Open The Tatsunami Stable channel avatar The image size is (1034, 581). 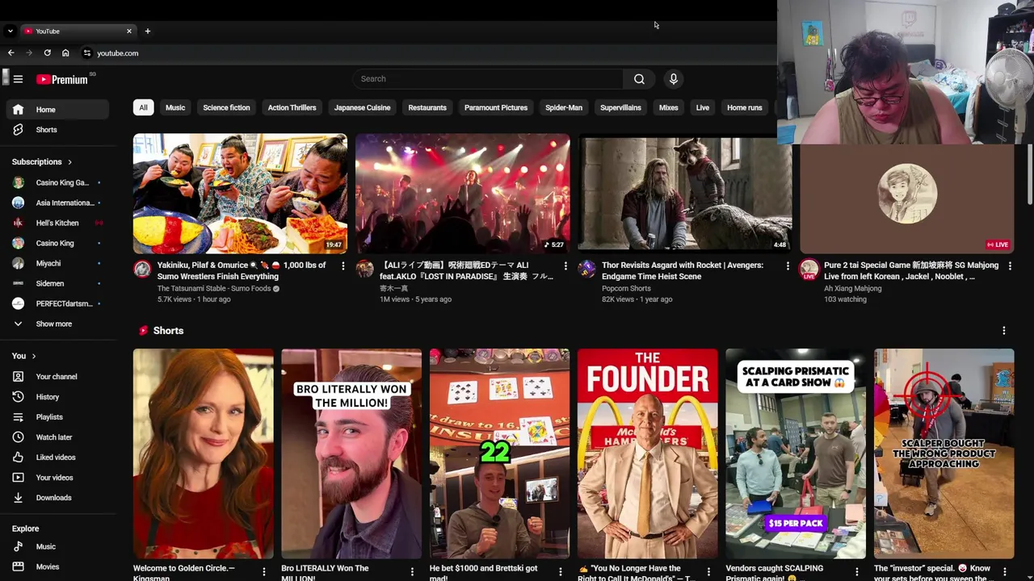point(142,270)
